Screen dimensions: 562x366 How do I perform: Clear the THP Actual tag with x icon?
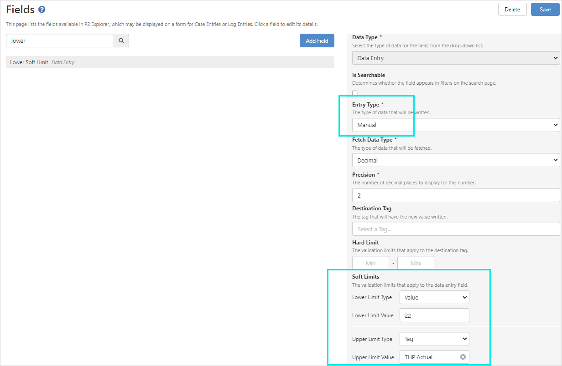[463, 357]
